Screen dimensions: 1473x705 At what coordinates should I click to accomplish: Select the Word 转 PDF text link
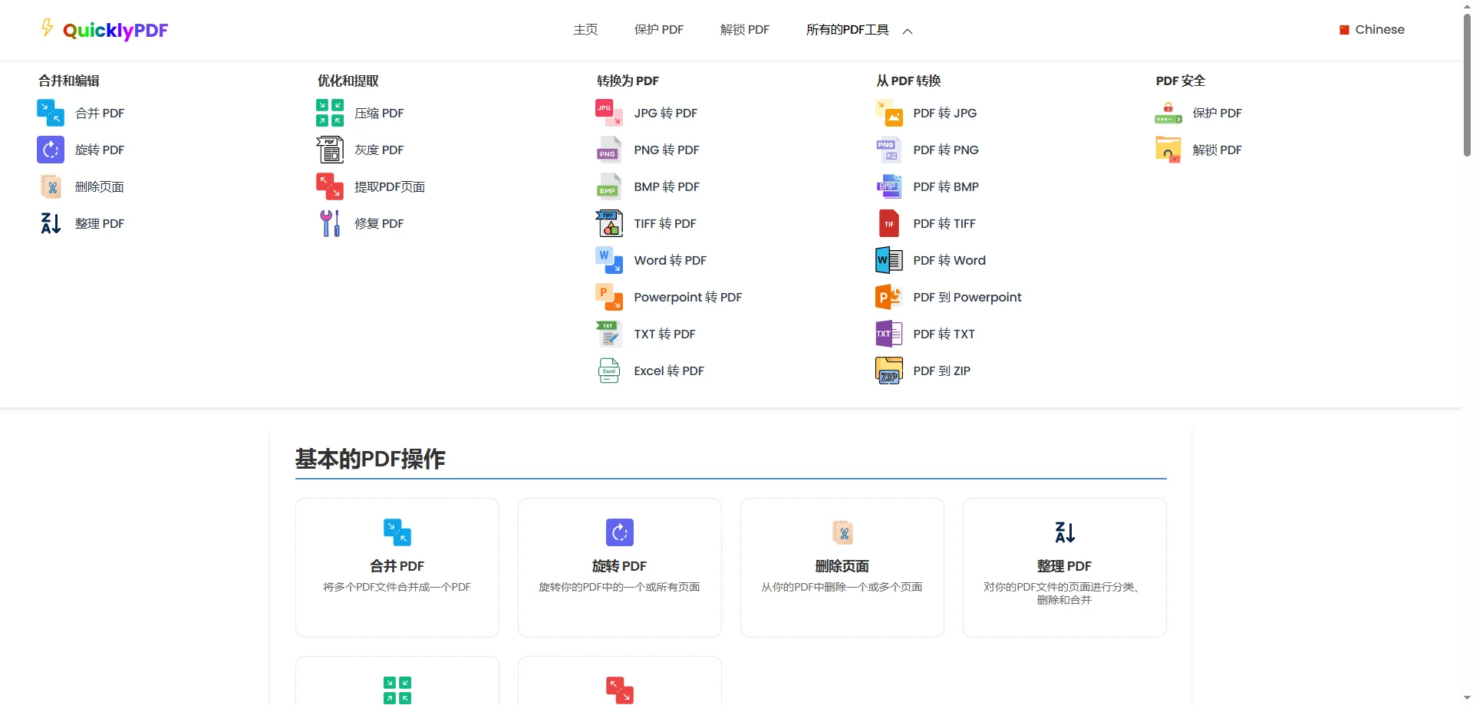pos(670,260)
